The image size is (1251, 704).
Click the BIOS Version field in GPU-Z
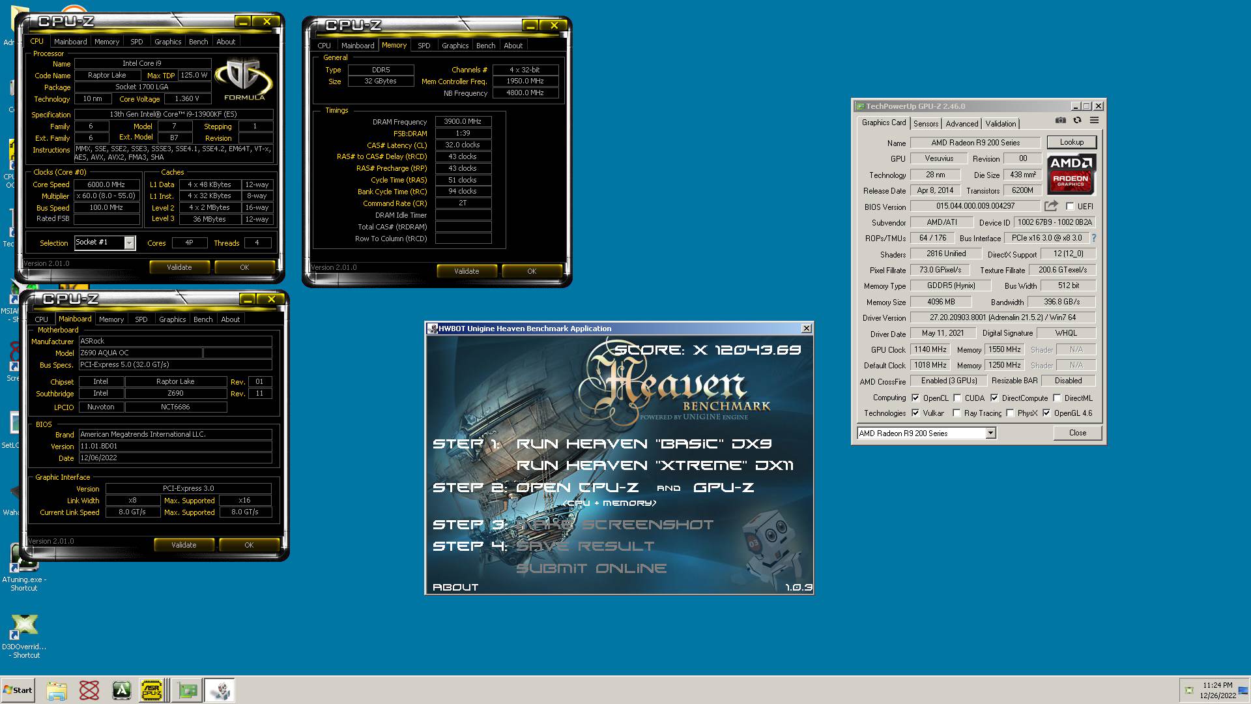coord(975,206)
